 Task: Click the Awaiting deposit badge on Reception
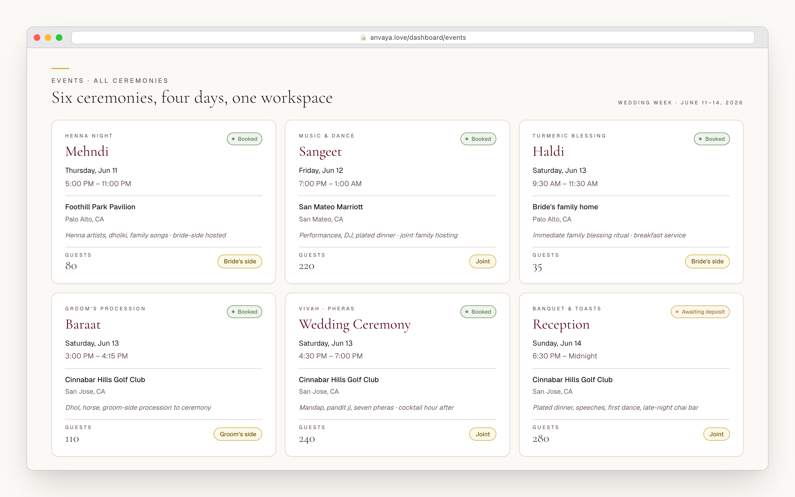pyautogui.click(x=700, y=312)
